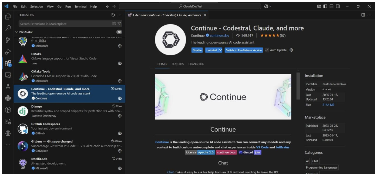
Task: Open the Explorer view in activity bar
Action: pyautogui.click(x=8, y=16)
